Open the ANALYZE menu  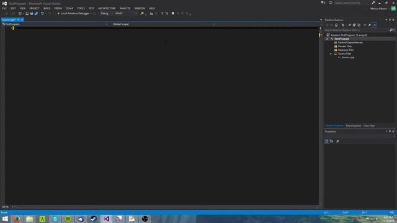(125, 8)
